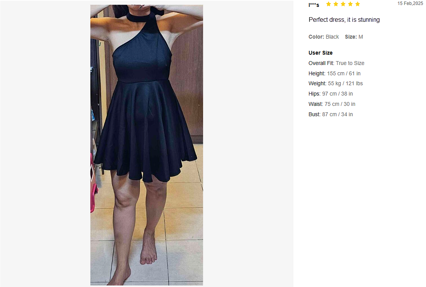This screenshot has height=287, width=426.
Task: Click the first rating star
Action: point(329,4)
